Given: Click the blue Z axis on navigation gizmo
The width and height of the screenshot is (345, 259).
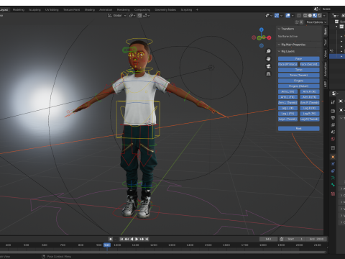Looking at the screenshot, I should 262,29.
